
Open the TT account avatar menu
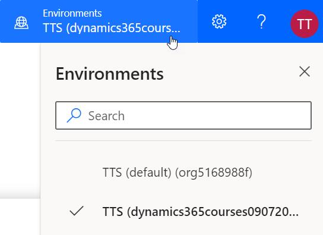click(305, 24)
